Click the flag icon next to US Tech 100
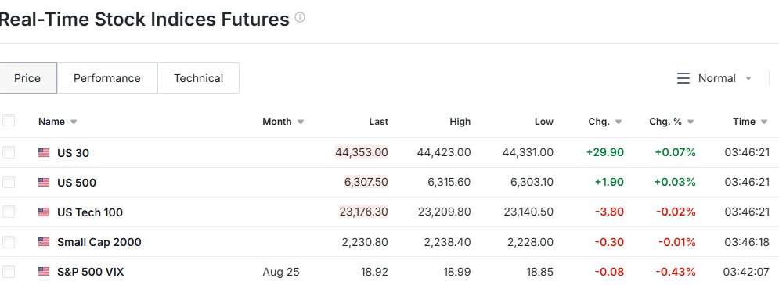The width and height of the screenshot is (779, 285). pos(44,212)
